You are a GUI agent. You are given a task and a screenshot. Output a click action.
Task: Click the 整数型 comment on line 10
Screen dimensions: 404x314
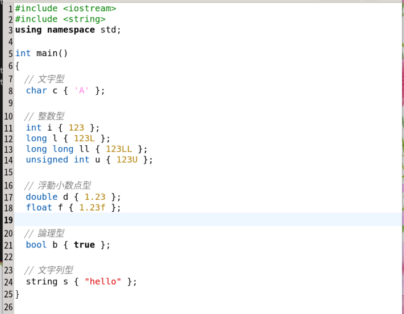(x=50, y=116)
